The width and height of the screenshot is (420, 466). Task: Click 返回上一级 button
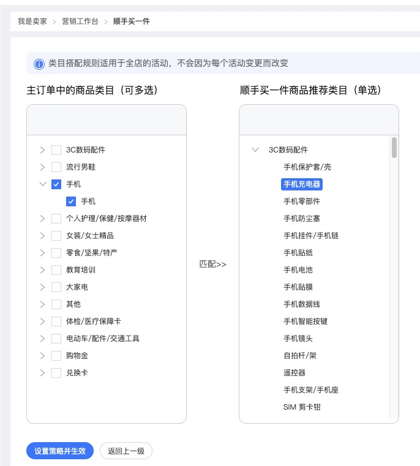coord(126,451)
